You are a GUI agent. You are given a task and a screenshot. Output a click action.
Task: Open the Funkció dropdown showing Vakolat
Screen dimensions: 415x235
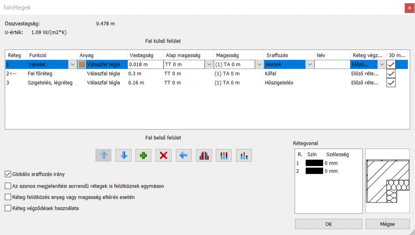point(72,65)
